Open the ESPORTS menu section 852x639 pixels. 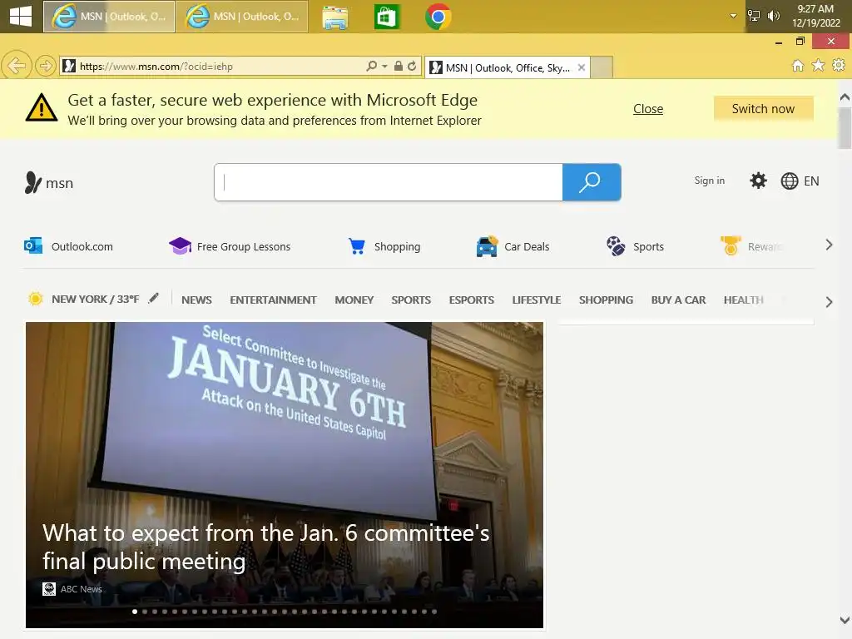point(471,300)
